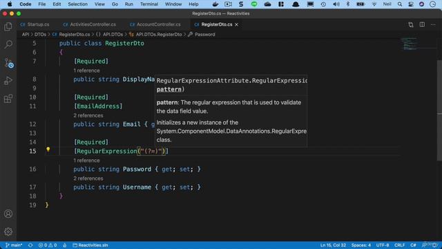Open the Manage gear icon

click(8, 232)
